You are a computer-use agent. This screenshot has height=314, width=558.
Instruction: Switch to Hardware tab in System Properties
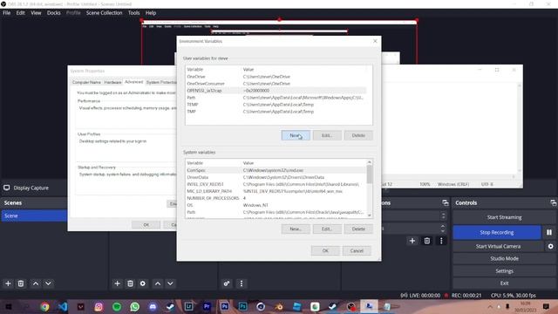pos(112,82)
